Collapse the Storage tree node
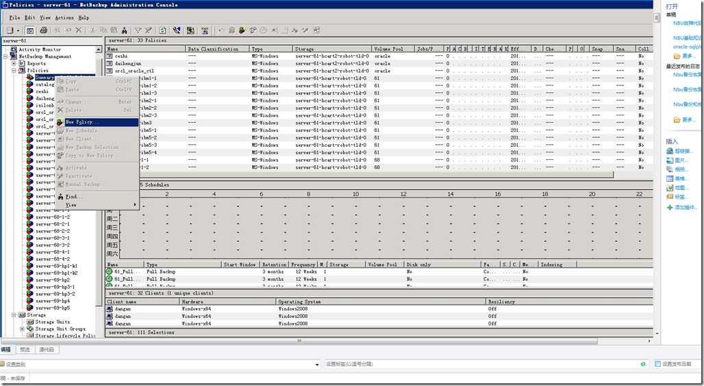This screenshot has height=386, width=704. click(14, 315)
